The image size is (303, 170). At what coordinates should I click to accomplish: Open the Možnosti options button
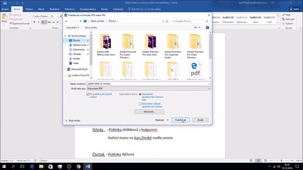(149, 112)
